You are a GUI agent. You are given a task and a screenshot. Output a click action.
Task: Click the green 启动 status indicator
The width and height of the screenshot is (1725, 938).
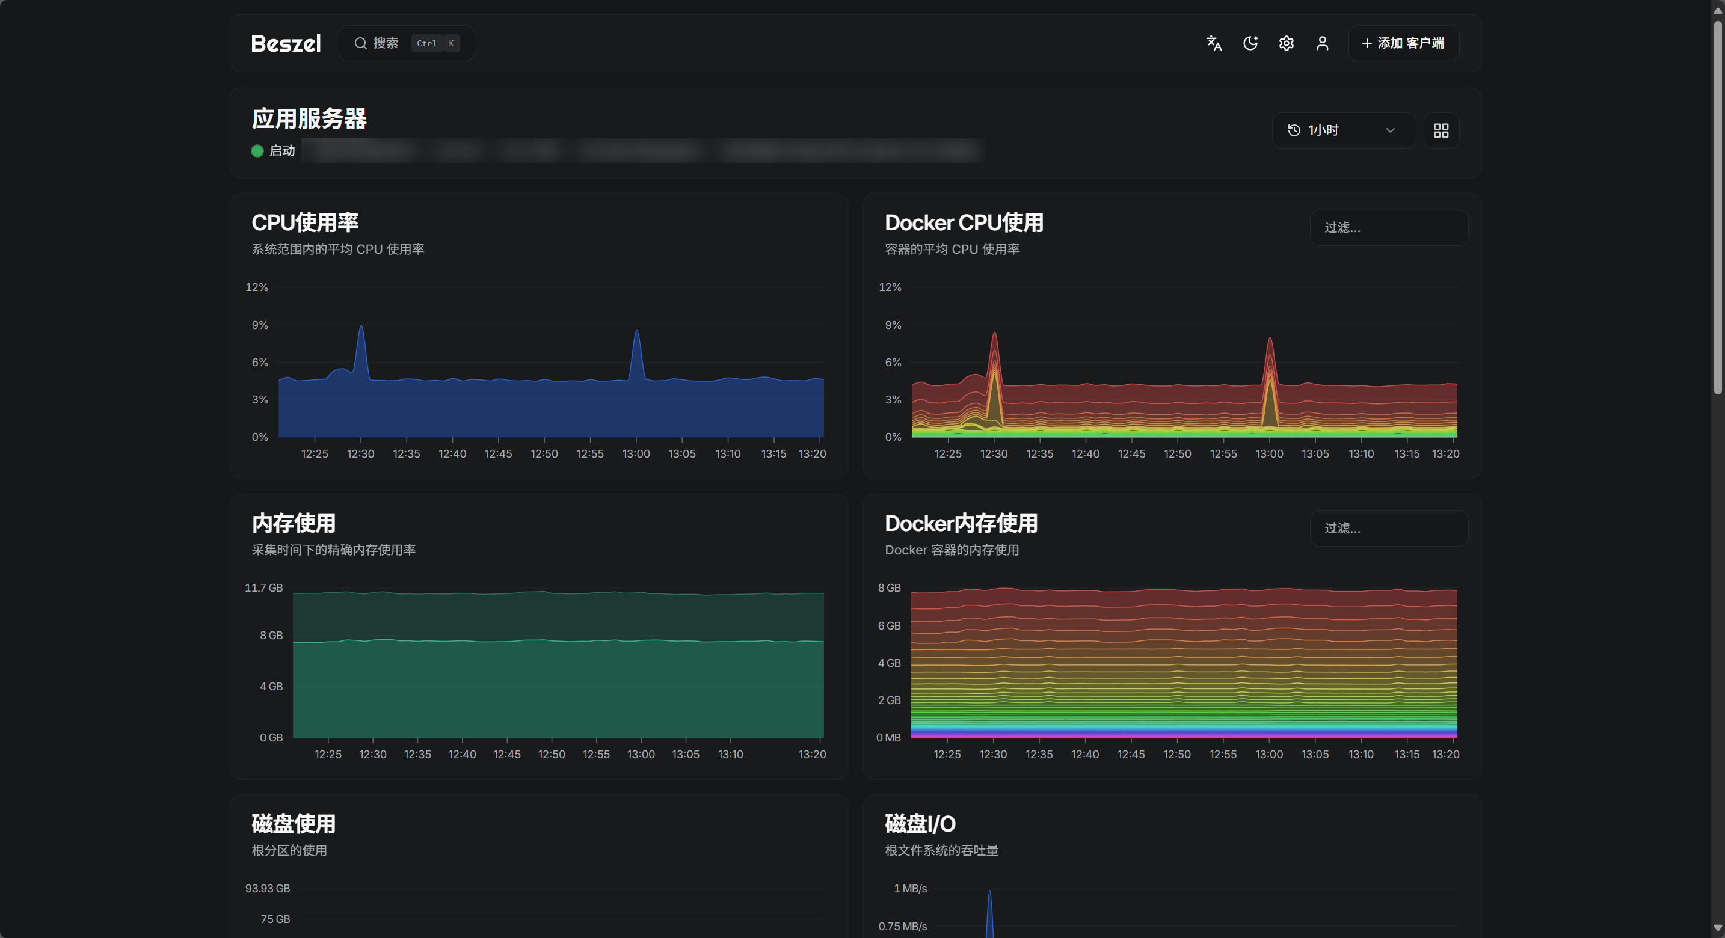(x=257, y=151)
